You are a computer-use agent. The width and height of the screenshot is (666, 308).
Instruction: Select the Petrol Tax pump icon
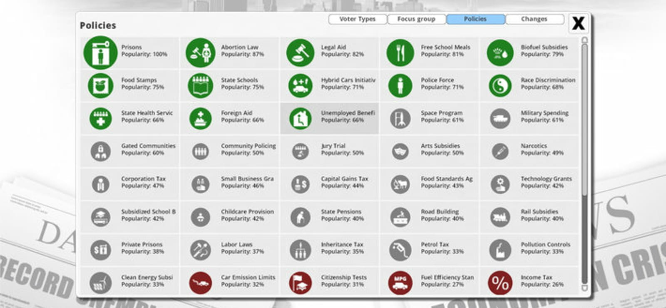click(400, 250)
